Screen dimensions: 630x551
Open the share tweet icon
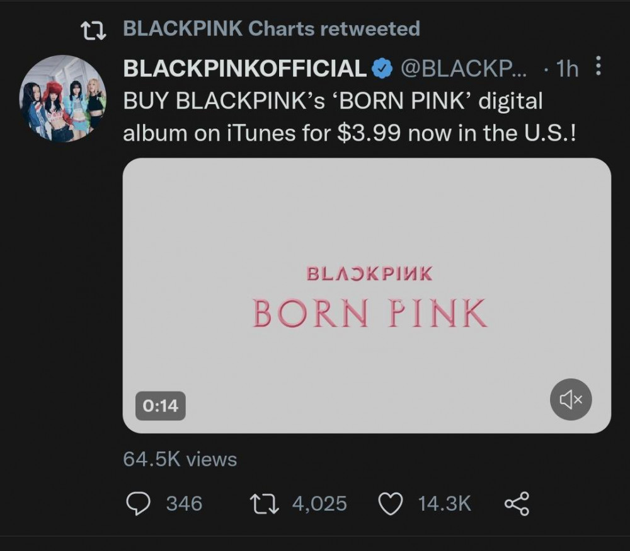point(517,504)
